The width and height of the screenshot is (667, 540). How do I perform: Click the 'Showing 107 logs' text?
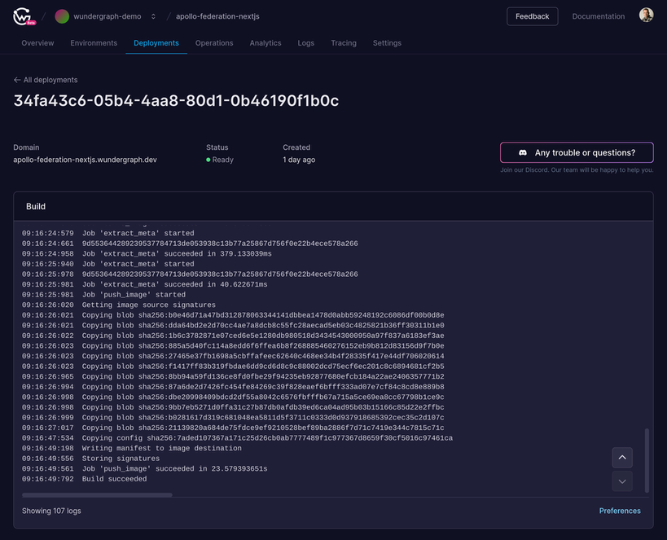(x=51, y=511)
